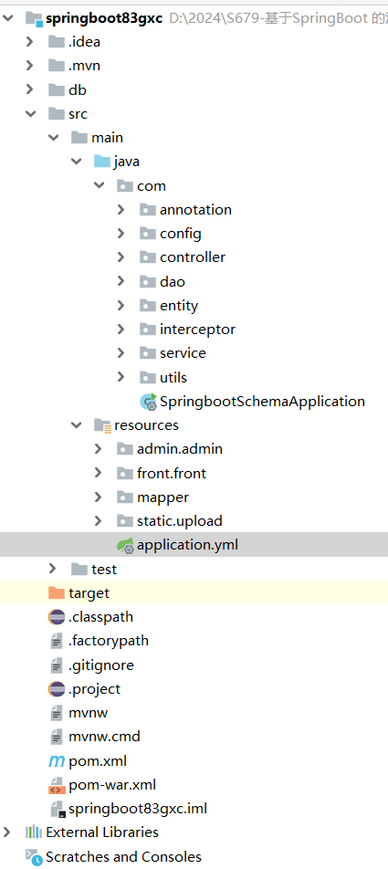The height and width of the screenshot is (869, 388).
Task: Select the front.front folder name
Action: (x=172, y=473)
